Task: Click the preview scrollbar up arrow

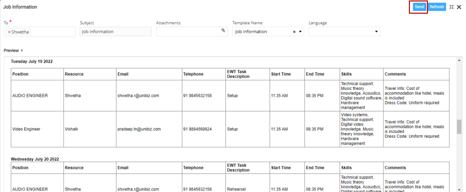Action: pyautogui.click(x=459, y=60)
